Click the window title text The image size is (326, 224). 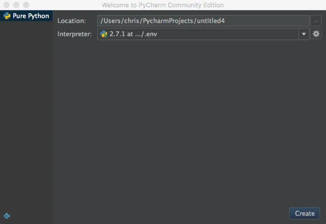tap(163, 5)
